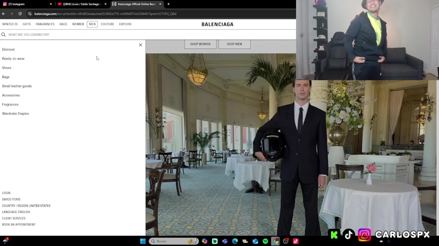Go back to the previous page
Image resolution: width=439 pixels, height=246 pixels.
click(3, 14)
